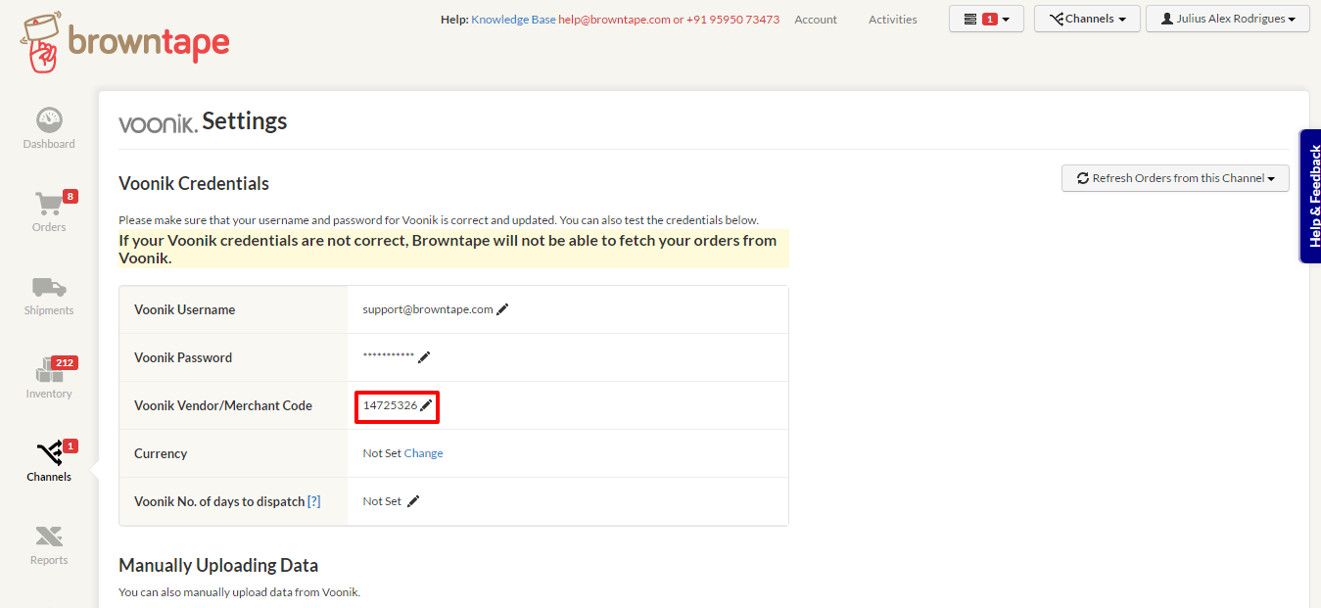The image size is (1321, 608).
Task: Open the Knowledge Base link
Action: pyautogui.click(x=513, y=20)
